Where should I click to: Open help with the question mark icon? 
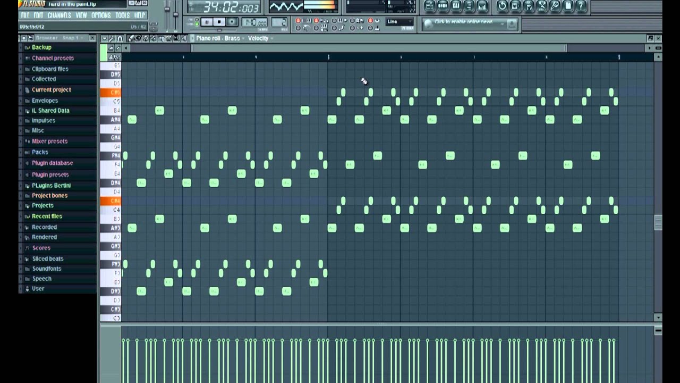pos(581,6)
